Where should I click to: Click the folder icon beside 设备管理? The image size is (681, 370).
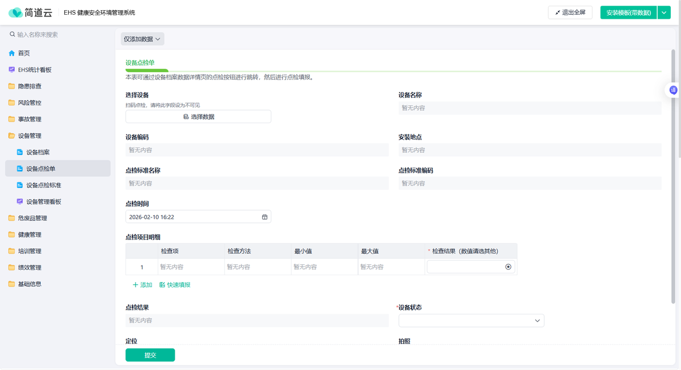coord(12,136)
